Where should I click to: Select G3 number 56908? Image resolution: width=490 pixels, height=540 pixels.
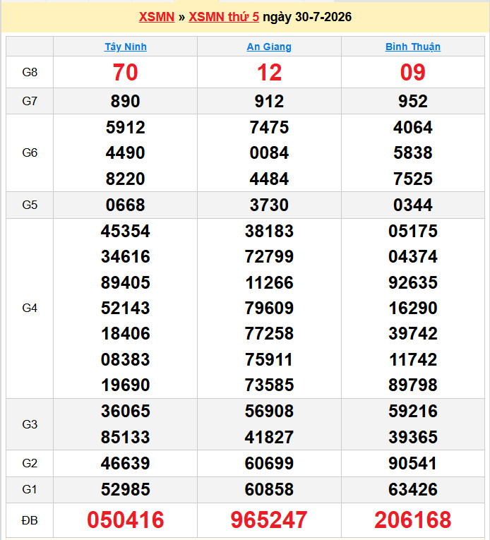269,412
